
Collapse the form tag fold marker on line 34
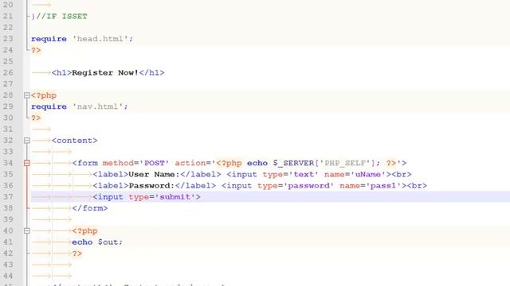27,163
